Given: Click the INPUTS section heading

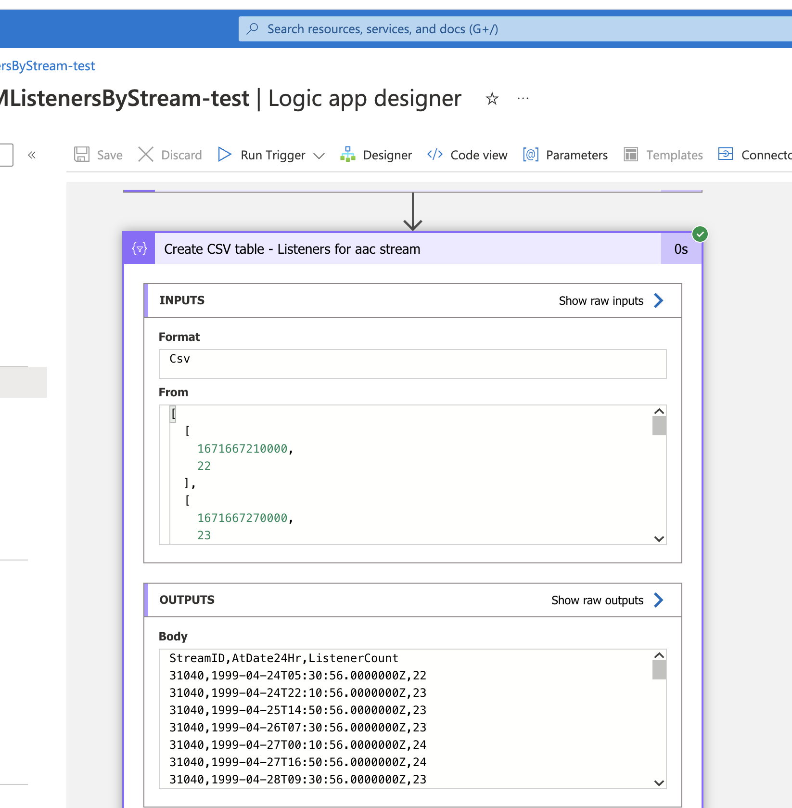Looking at the screenshot, I should [x=182, y=300].
